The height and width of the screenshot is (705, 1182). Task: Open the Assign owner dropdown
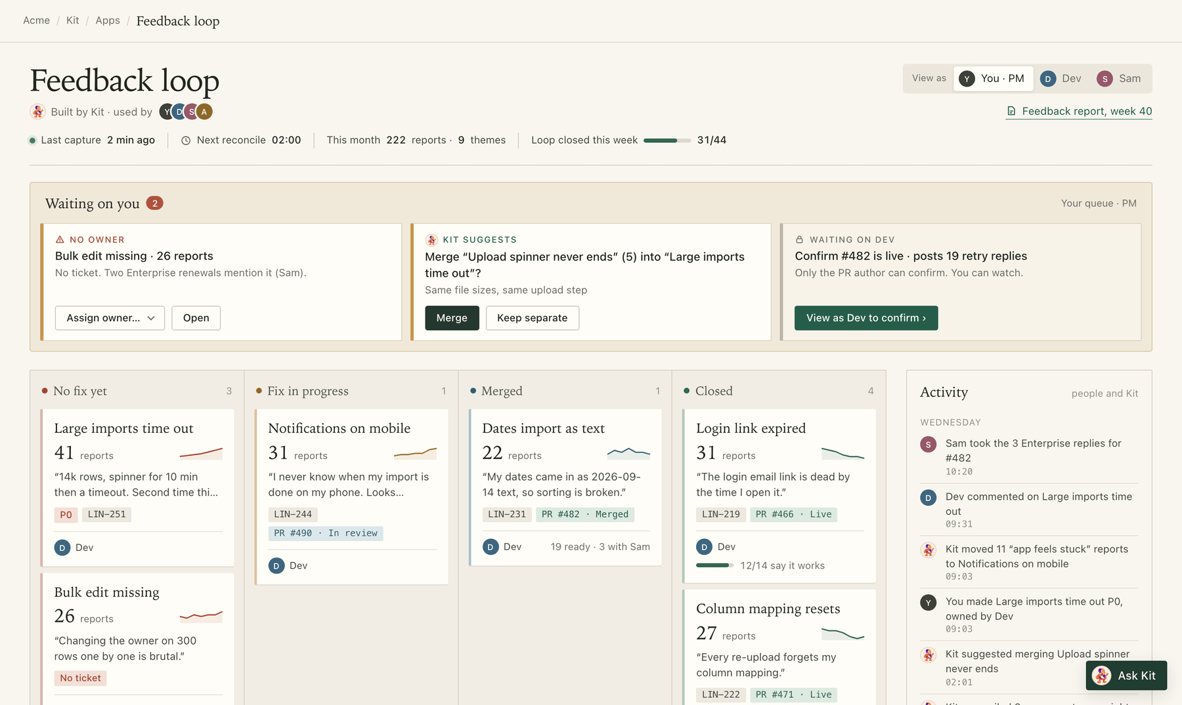(110, 318)
